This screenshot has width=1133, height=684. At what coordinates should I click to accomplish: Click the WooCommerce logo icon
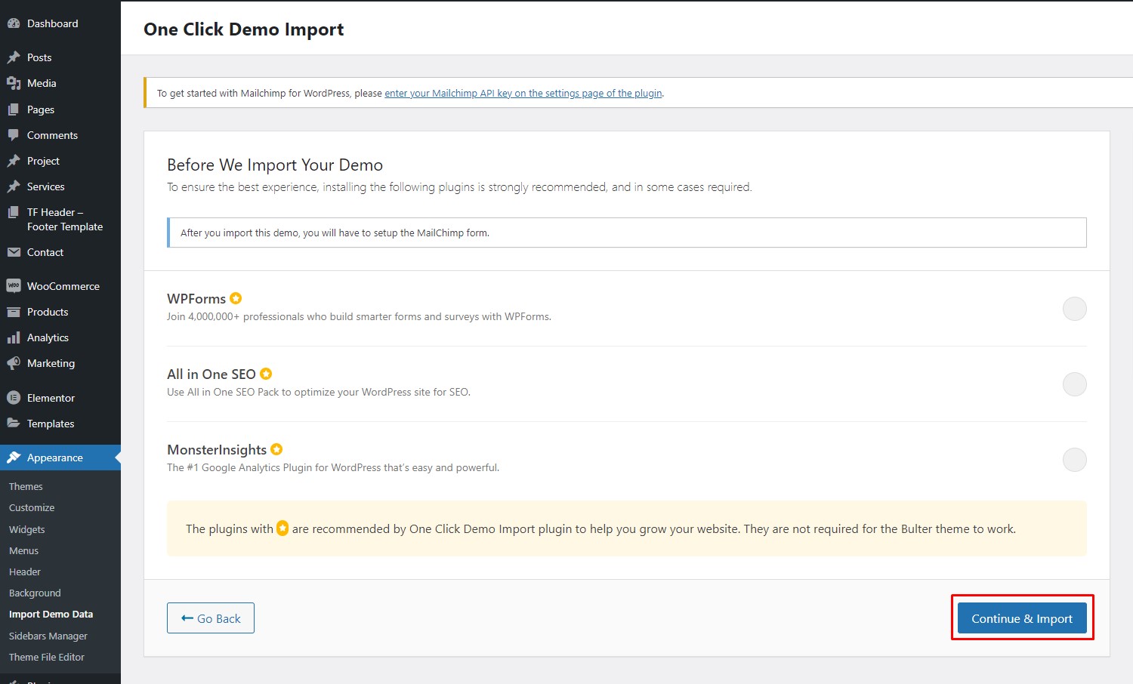(x=14, y=286)
